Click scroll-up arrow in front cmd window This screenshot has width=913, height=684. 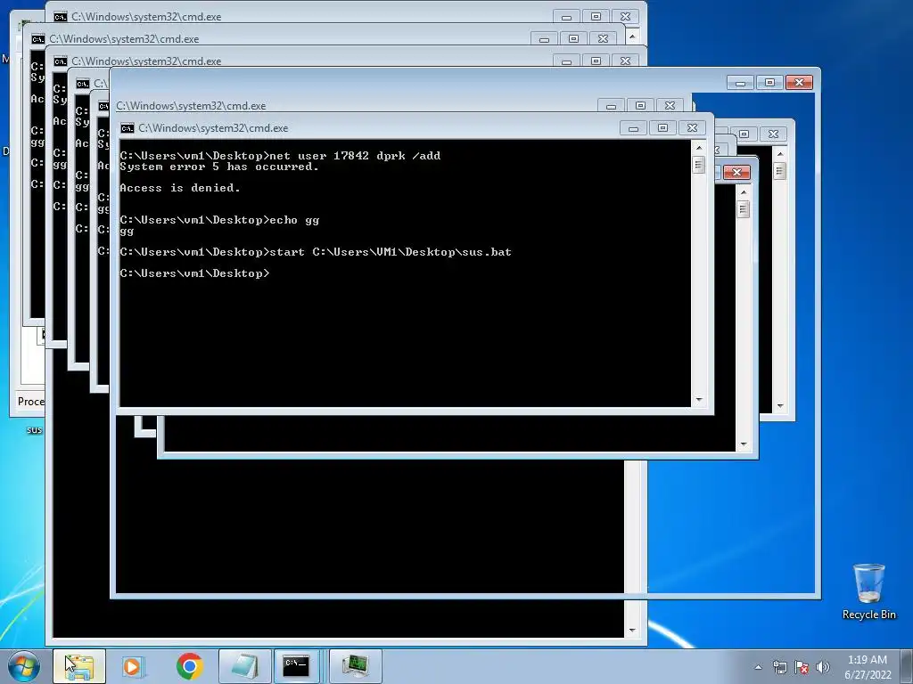click(x=699, y=148)
